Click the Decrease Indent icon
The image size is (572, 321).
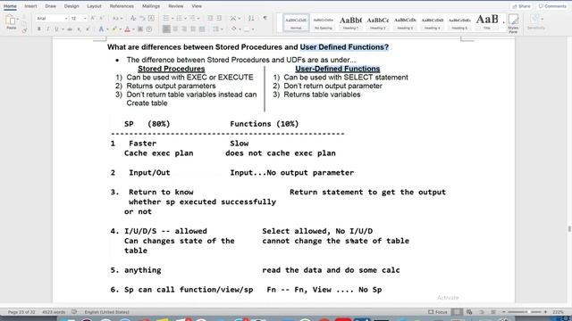(x=210, y=18)
